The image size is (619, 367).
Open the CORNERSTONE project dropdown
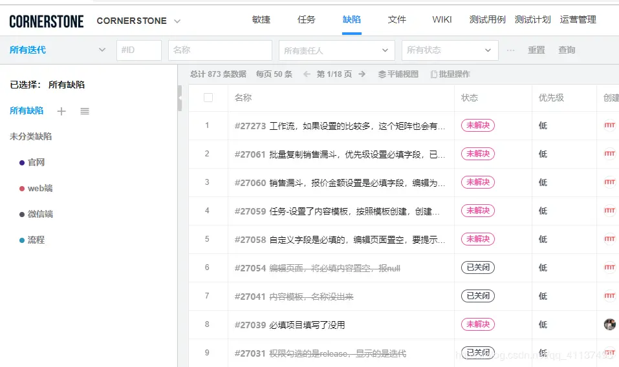tap(138, 21)
